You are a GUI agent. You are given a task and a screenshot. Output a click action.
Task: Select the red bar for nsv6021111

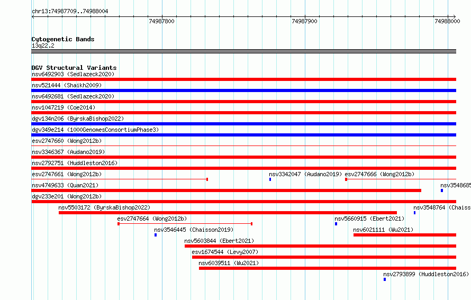[x=405, y=235]
